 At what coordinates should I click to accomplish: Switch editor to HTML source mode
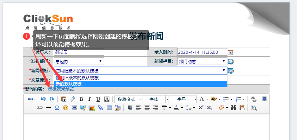click(31, 99)
